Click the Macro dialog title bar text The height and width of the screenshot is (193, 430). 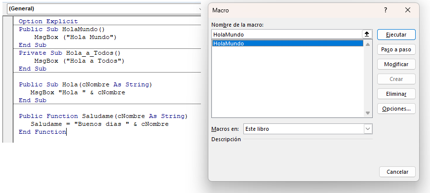click(x=221, y=10)
